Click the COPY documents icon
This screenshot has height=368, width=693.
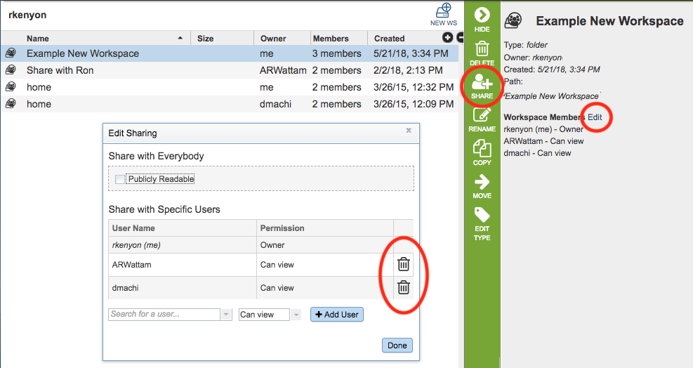(x=482, y=149)
